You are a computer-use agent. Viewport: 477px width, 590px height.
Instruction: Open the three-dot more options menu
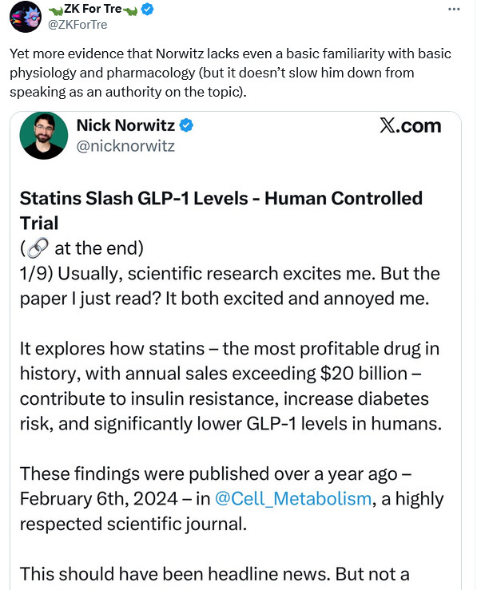point(454,9)
